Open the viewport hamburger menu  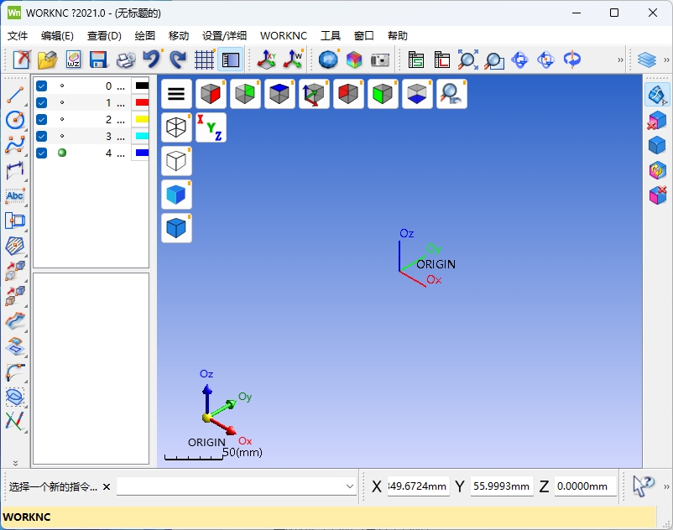(x=176, y=94)
